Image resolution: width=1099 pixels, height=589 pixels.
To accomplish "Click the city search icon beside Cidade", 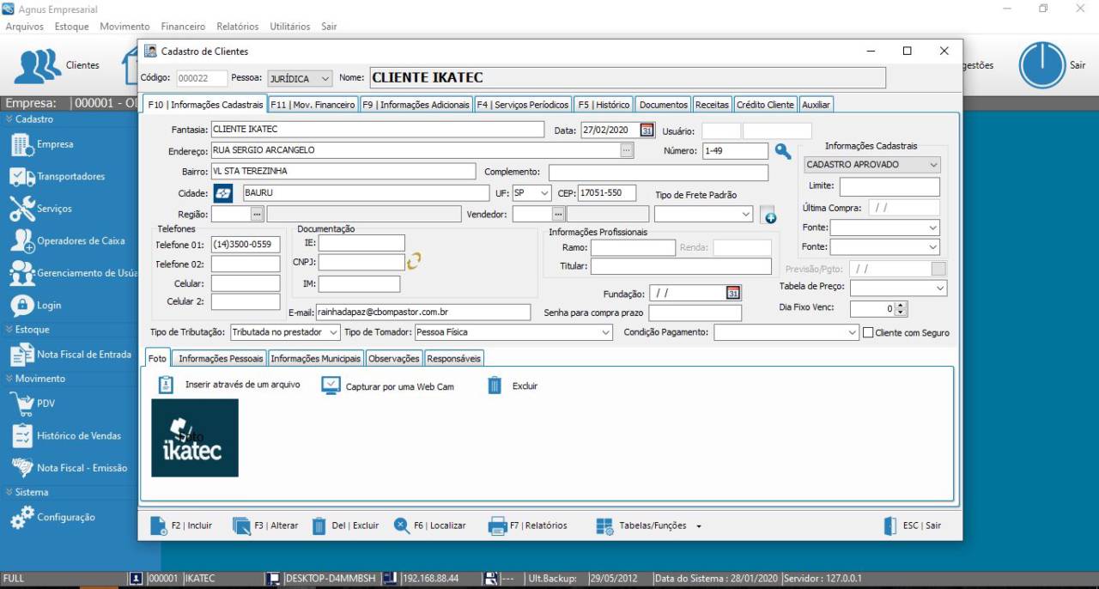I will coord(222,193).
